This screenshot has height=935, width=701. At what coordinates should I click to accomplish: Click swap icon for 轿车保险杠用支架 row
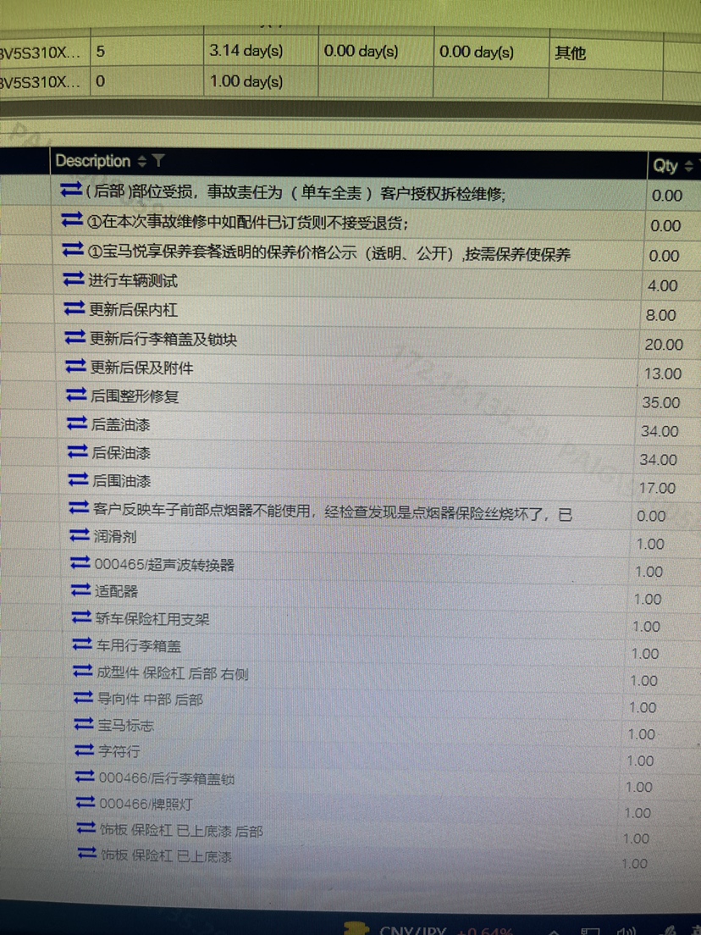[81, 617]
